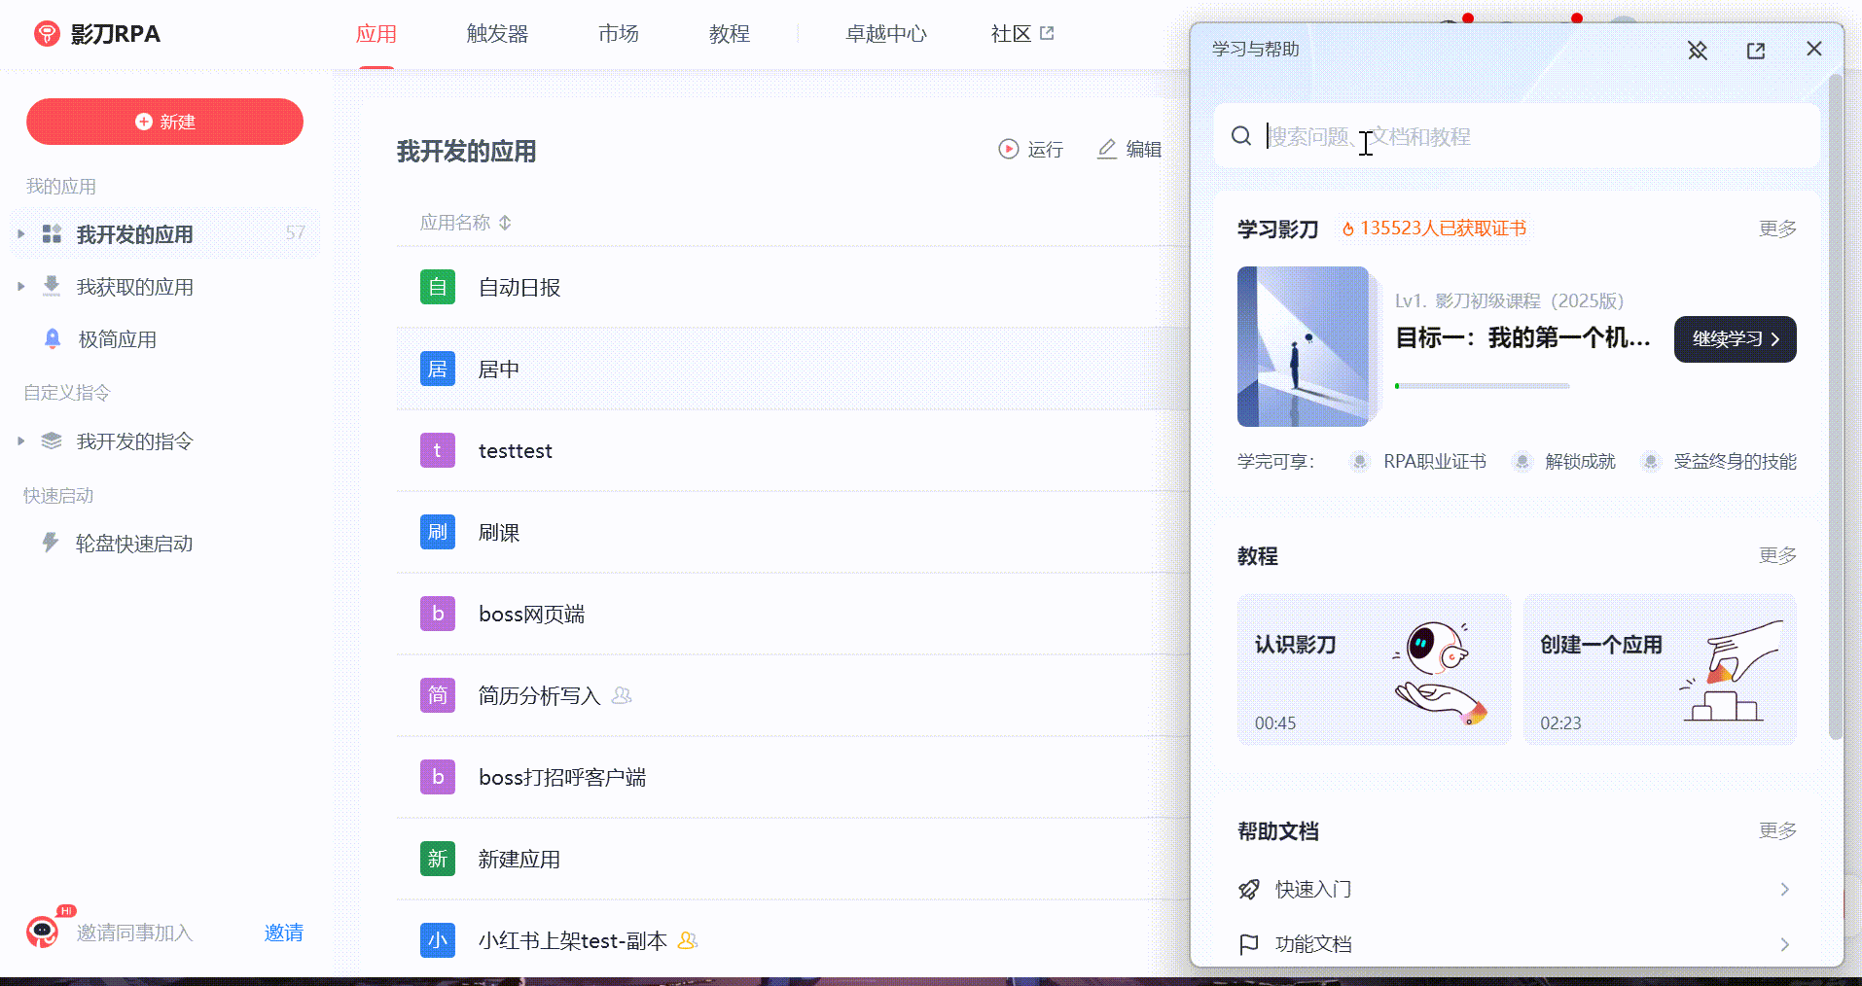
Task: Click the 新建 button
Action: tap(164, 122)
